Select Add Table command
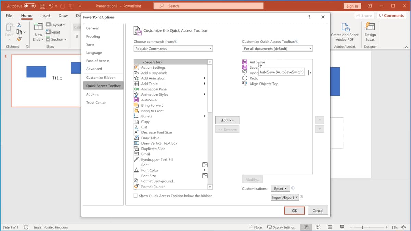 click(170, 84)
